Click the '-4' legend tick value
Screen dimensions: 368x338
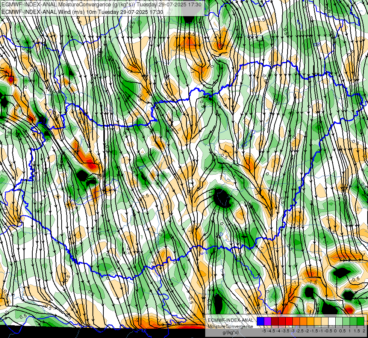(278, 331)
